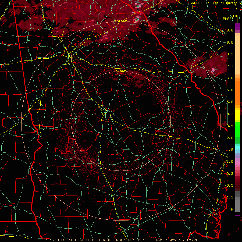Click the 6.6 legend value
The image size is (242, 242).
[230, 78]
